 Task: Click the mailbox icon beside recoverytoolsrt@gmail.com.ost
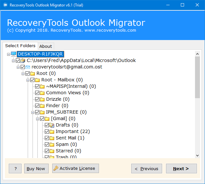pos(28,67)
